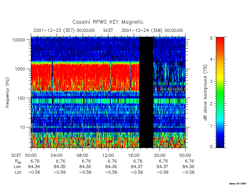Screen dimensions: 247x185
Task: Select the start date "2001-12-23 (357) 00:00:00"
Action: (64, 30)
